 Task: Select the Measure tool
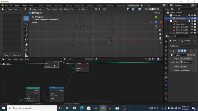(26, 55)
